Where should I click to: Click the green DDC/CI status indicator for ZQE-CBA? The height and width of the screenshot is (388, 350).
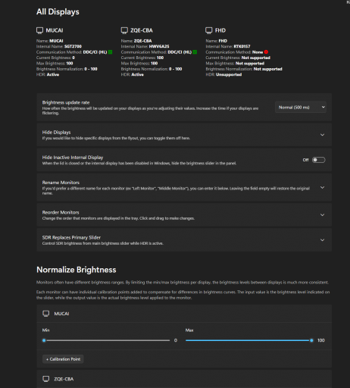coord(195,52)
